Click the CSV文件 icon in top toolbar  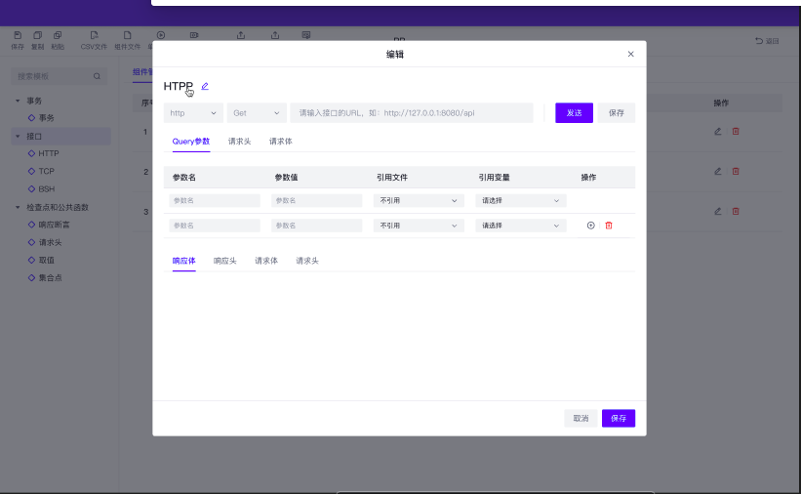point(94,35)
